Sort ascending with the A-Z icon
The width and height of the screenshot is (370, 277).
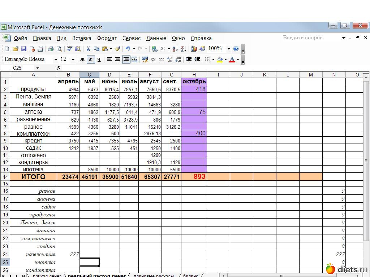point(175,49)
